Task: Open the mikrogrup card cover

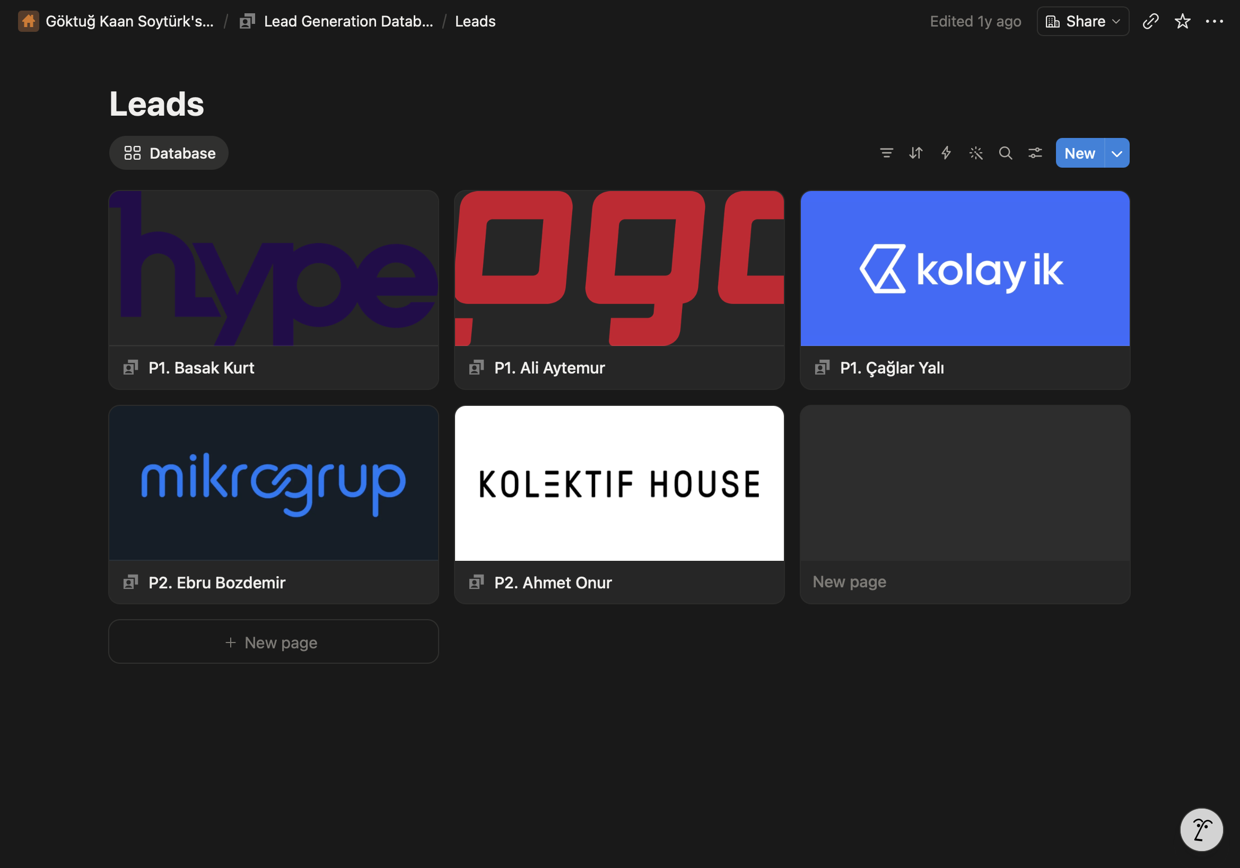Action: pyautogui.click(x=274, y=483)
